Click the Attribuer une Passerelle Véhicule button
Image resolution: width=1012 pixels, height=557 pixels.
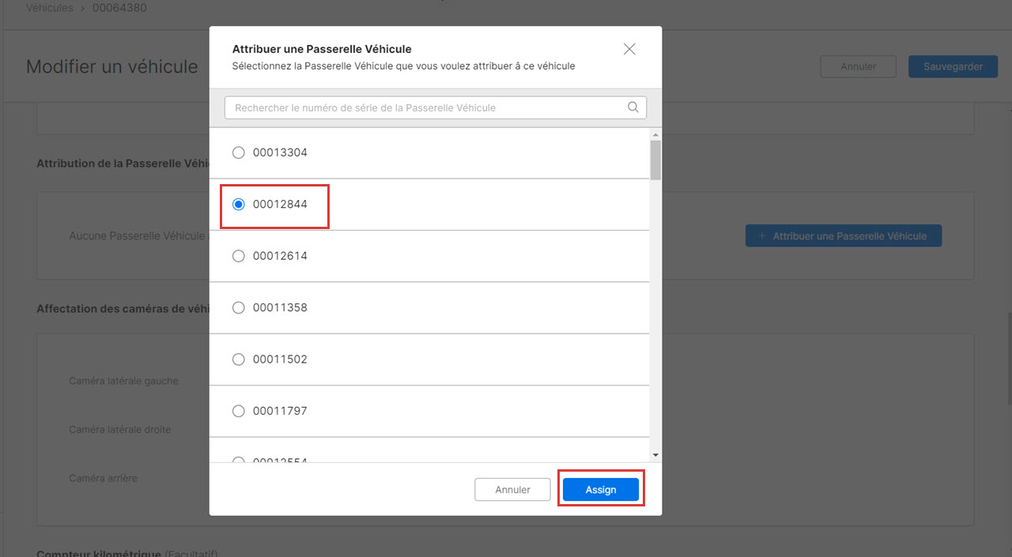pyautogui.click(x=843, y=235)
